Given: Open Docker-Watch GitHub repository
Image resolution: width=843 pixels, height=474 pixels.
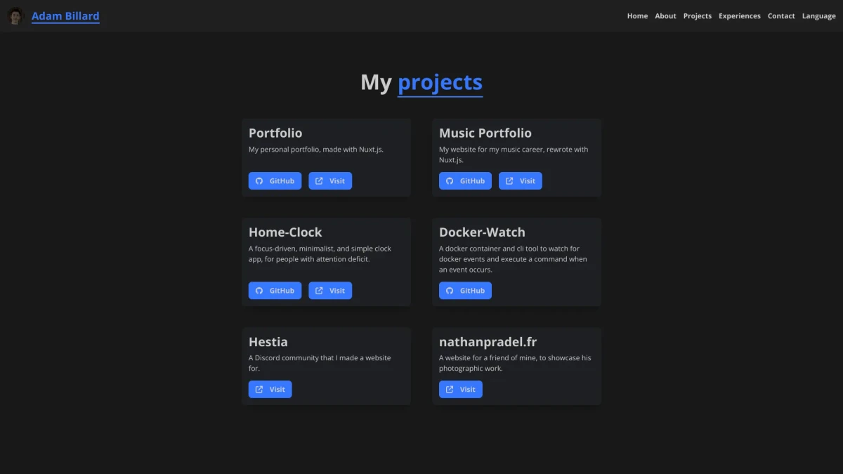Looking at the screenshot, I should point(465,291).
